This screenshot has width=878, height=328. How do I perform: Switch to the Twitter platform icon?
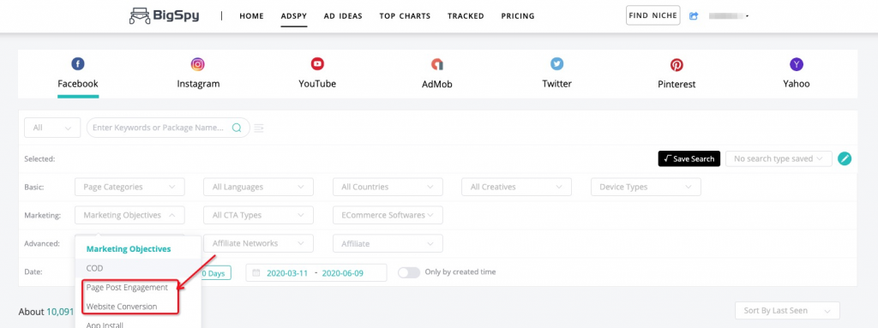pyautogui.click(x=556, y=64)
